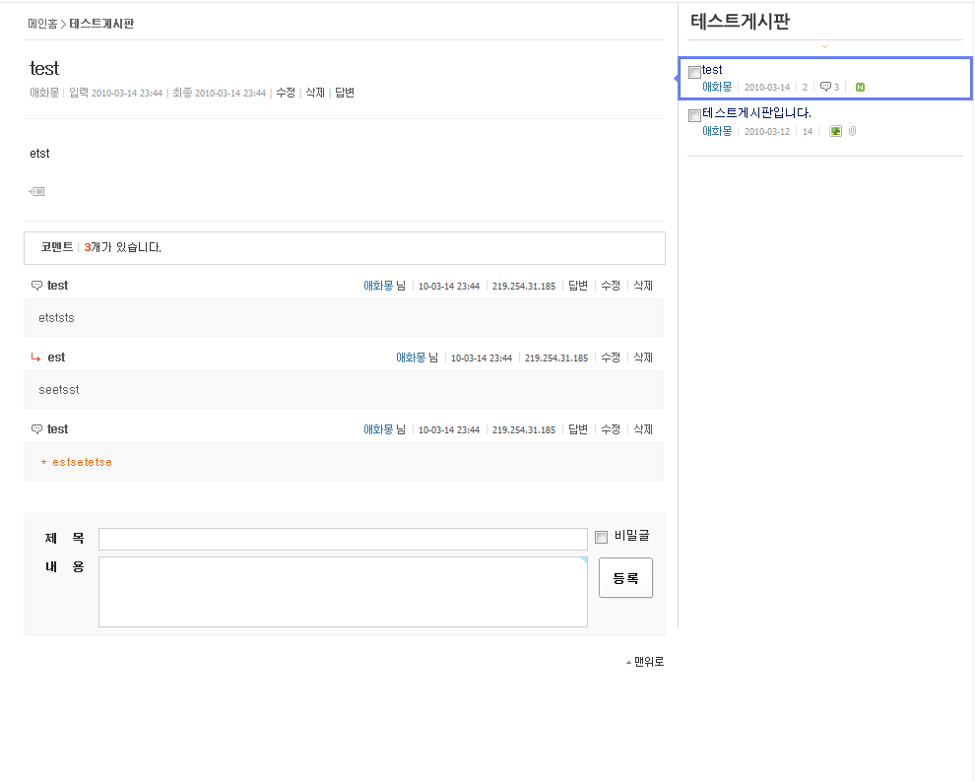Open 테스트게시판 from the breadcrumb
The image size is (975, 782).
(101, 23)
